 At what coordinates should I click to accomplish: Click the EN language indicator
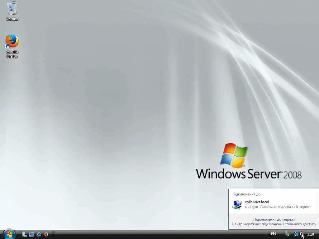(273, 234)
